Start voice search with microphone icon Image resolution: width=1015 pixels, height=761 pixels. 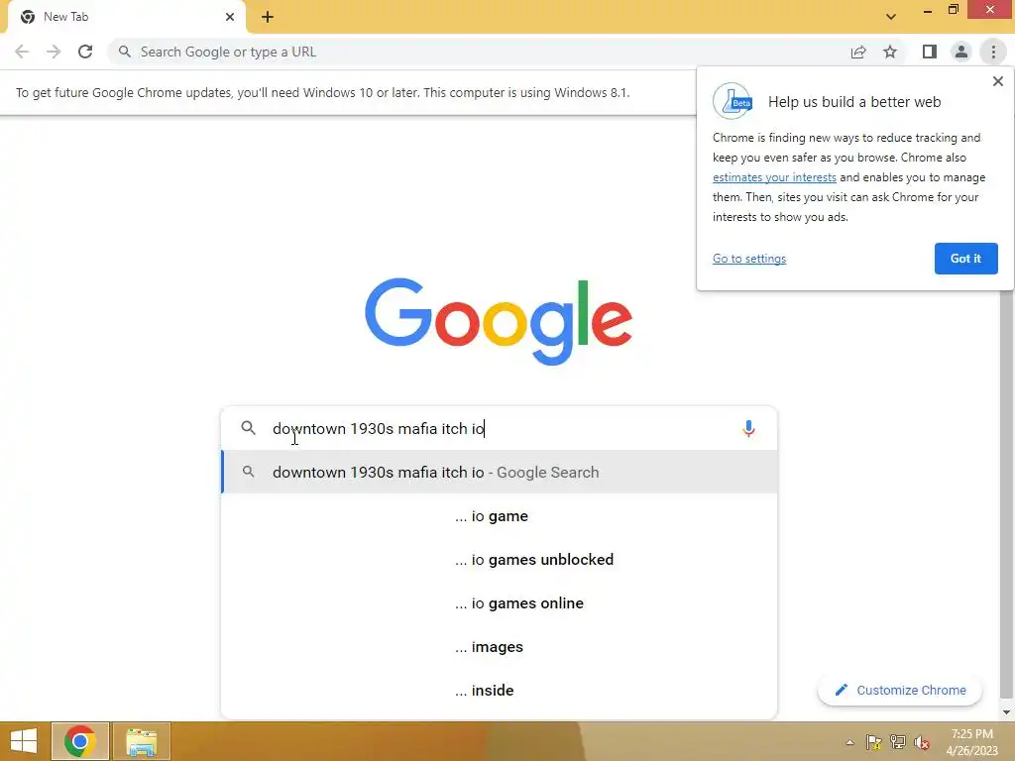(748, 428)
